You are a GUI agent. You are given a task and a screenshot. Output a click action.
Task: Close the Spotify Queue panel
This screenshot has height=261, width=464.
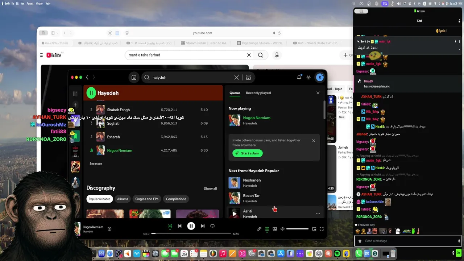318,93
